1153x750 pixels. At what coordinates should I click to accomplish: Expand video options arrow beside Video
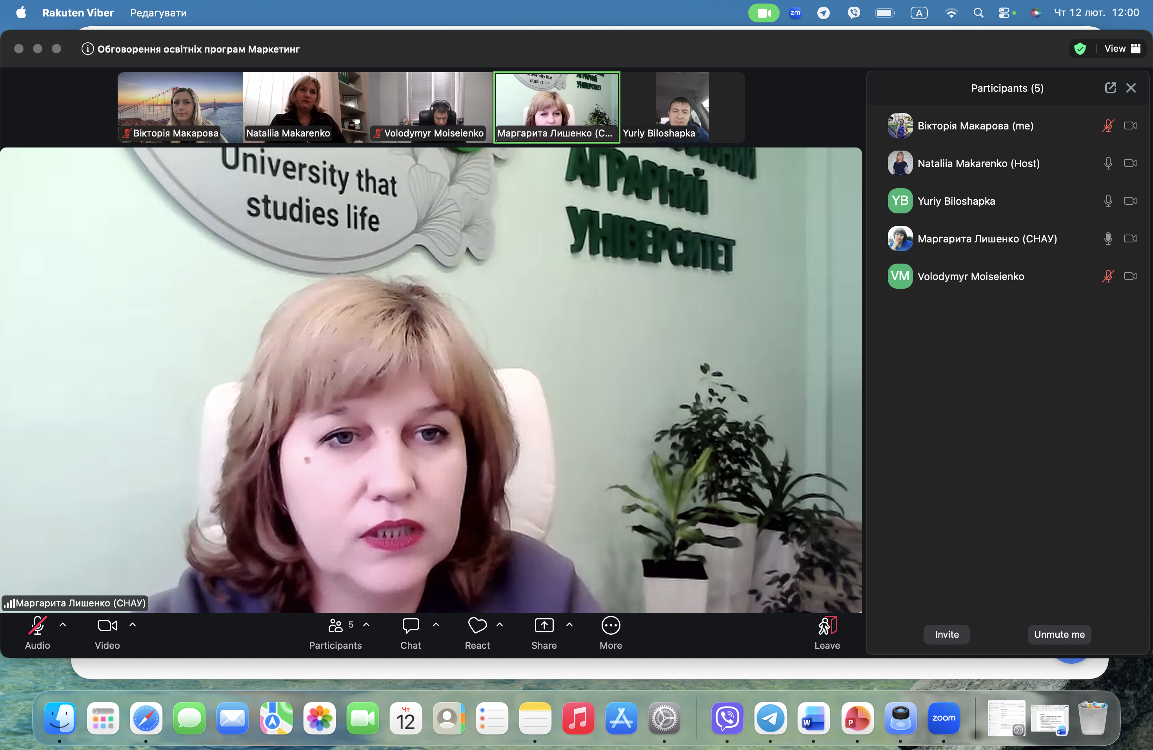tap(132, 624)
